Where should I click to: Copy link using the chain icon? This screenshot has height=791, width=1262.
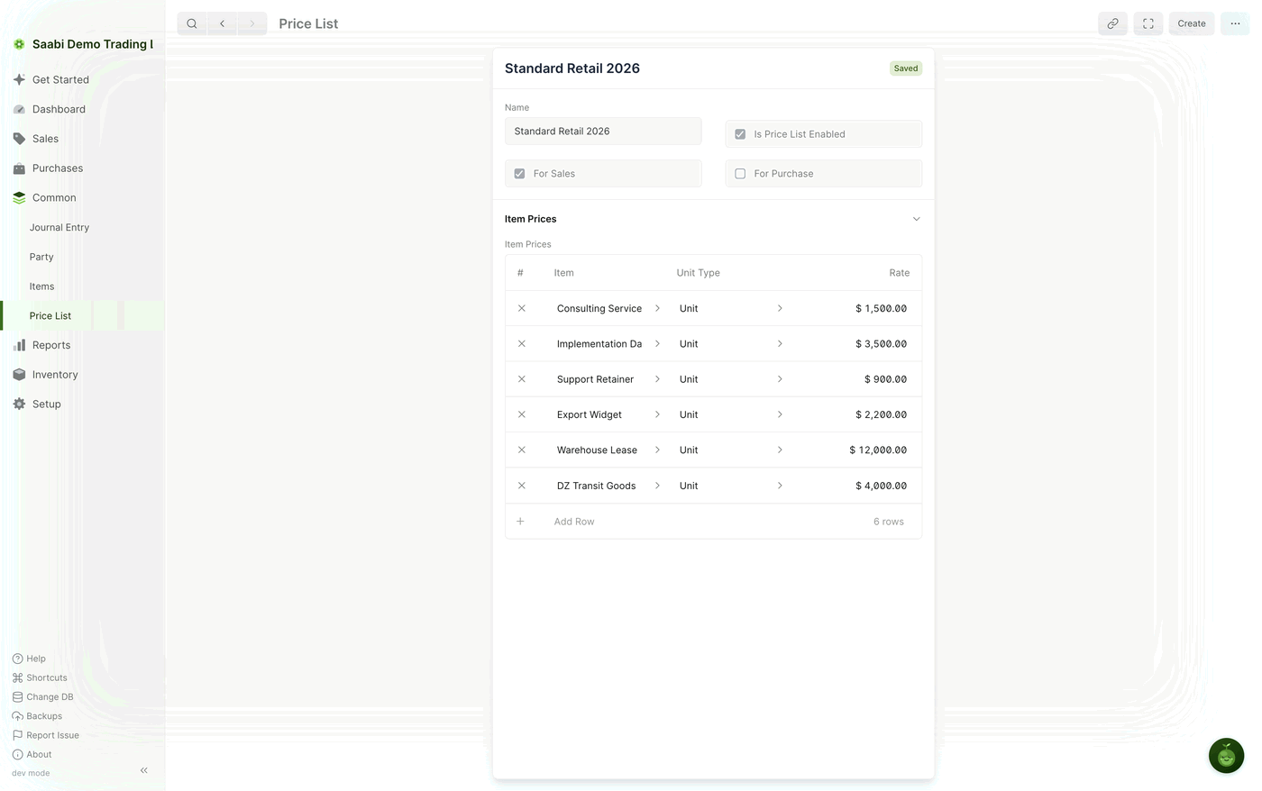tap(1112, 23)
